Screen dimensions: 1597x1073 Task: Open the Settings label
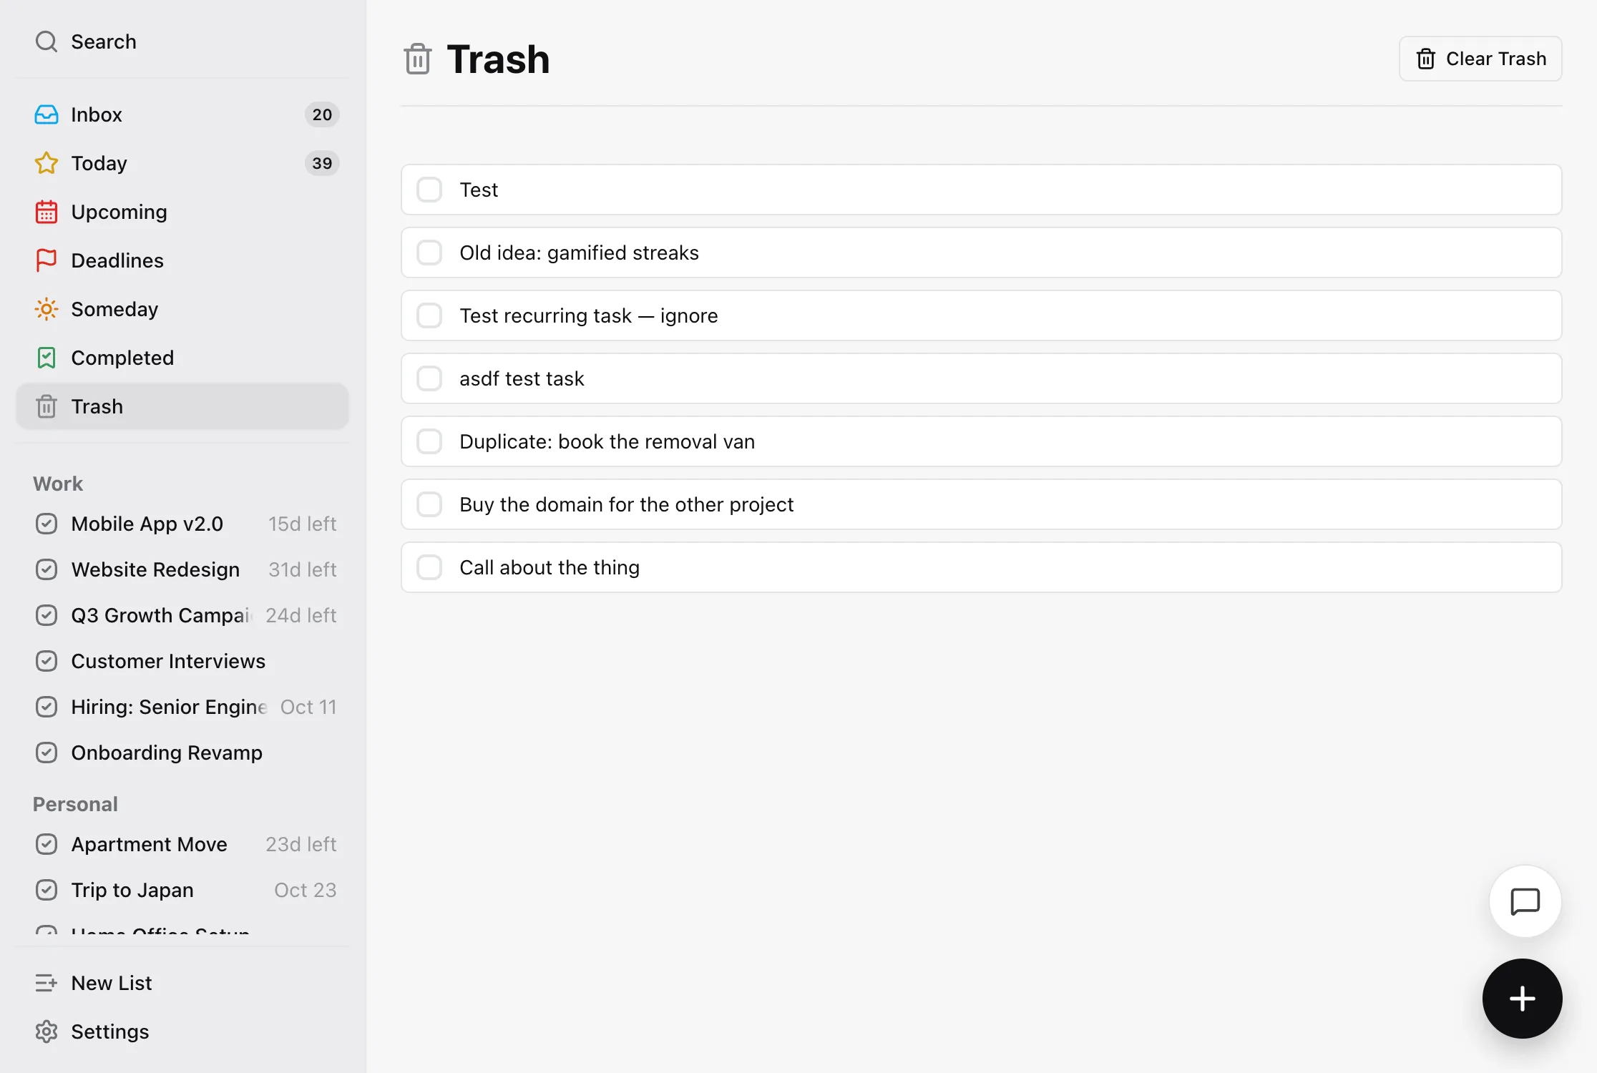tap(110, 1032)
